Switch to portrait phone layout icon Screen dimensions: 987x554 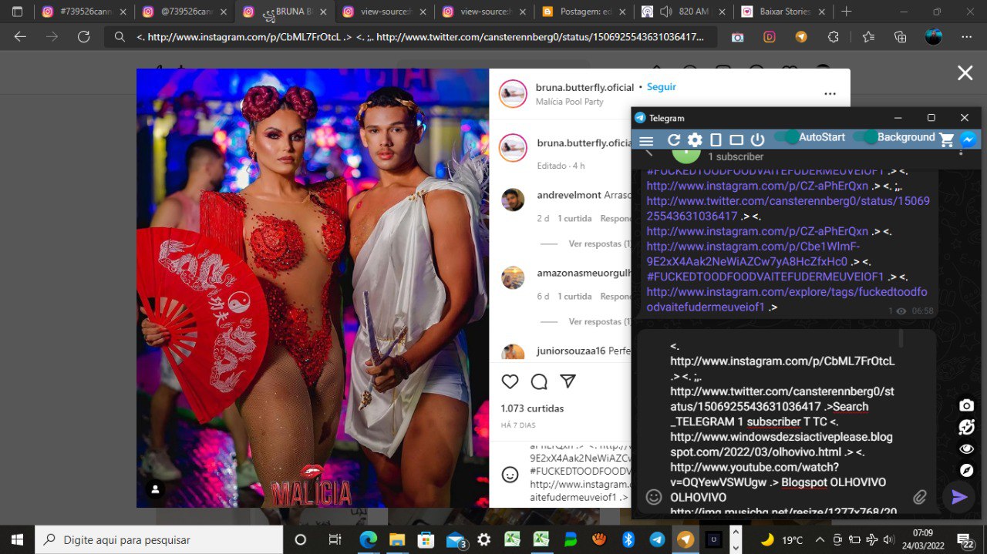point(716,139)
